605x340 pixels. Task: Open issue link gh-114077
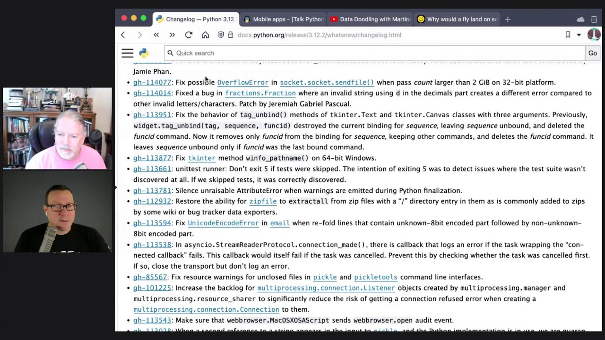152,82
